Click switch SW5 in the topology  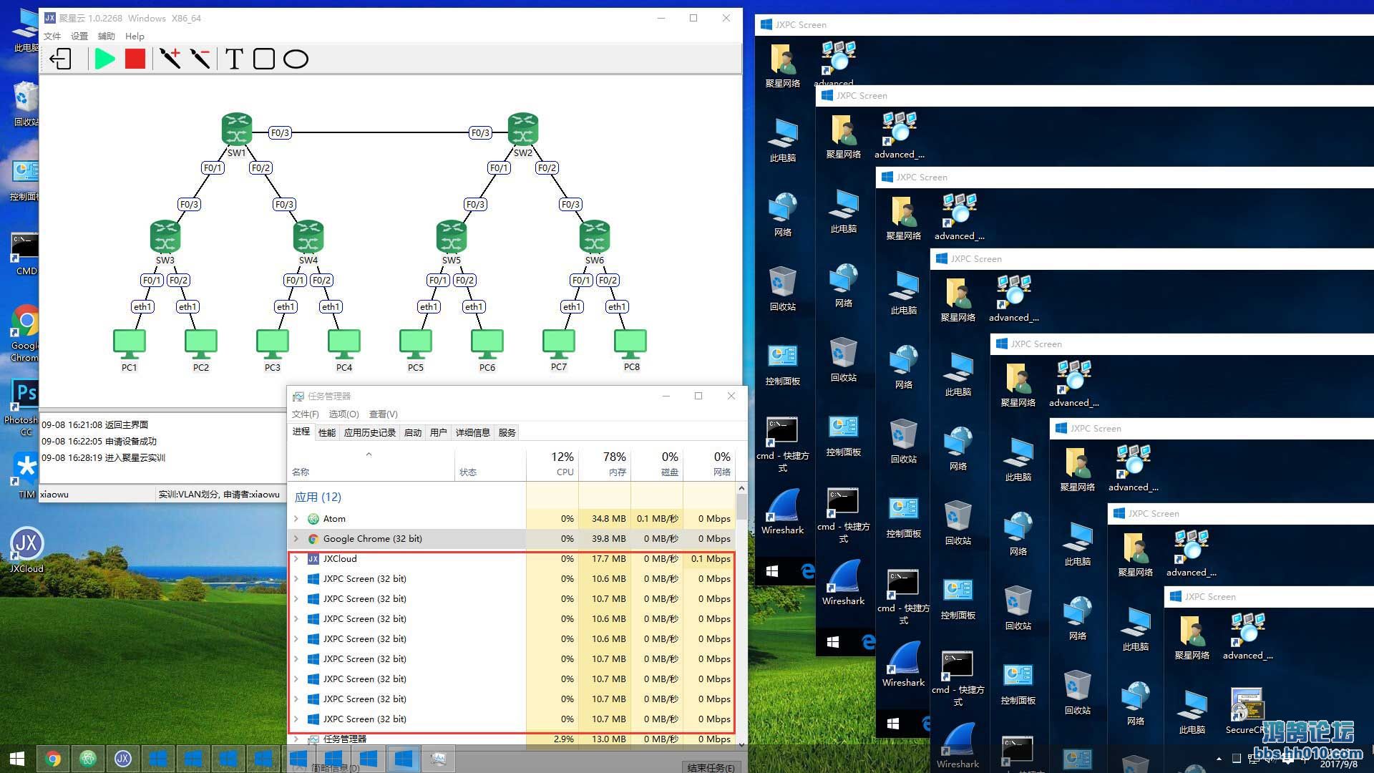pyautogui.click(x=451, y=237)
